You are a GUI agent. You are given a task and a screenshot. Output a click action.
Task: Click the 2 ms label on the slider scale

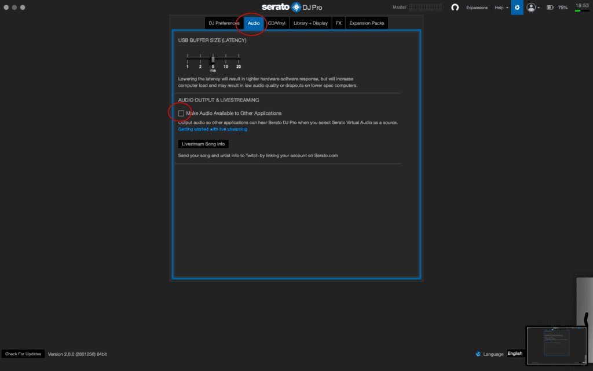tap(200, 67)
